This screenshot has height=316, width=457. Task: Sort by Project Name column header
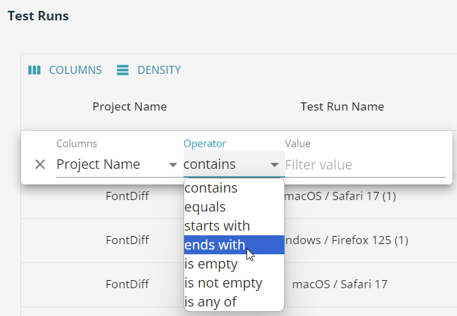click(129, 106)
